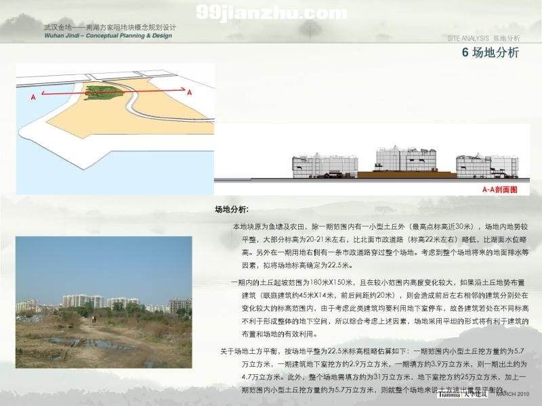
Task: Click the A-A section drawing image
Action: 372,160
